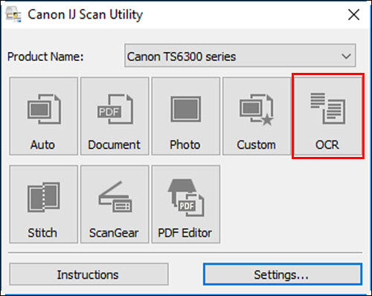
Task: Click the Canon IJ Scan Utility title-bar icon
Action: click(13, 15)
